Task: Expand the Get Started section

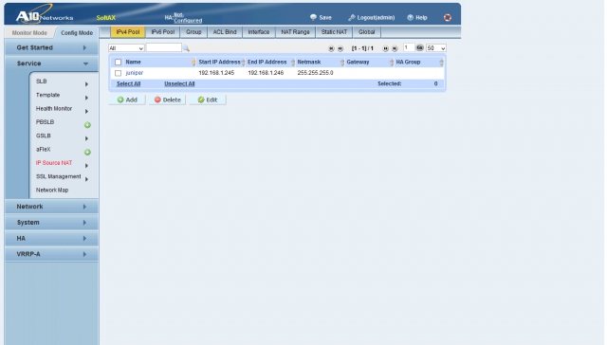Action: point(51,47)
